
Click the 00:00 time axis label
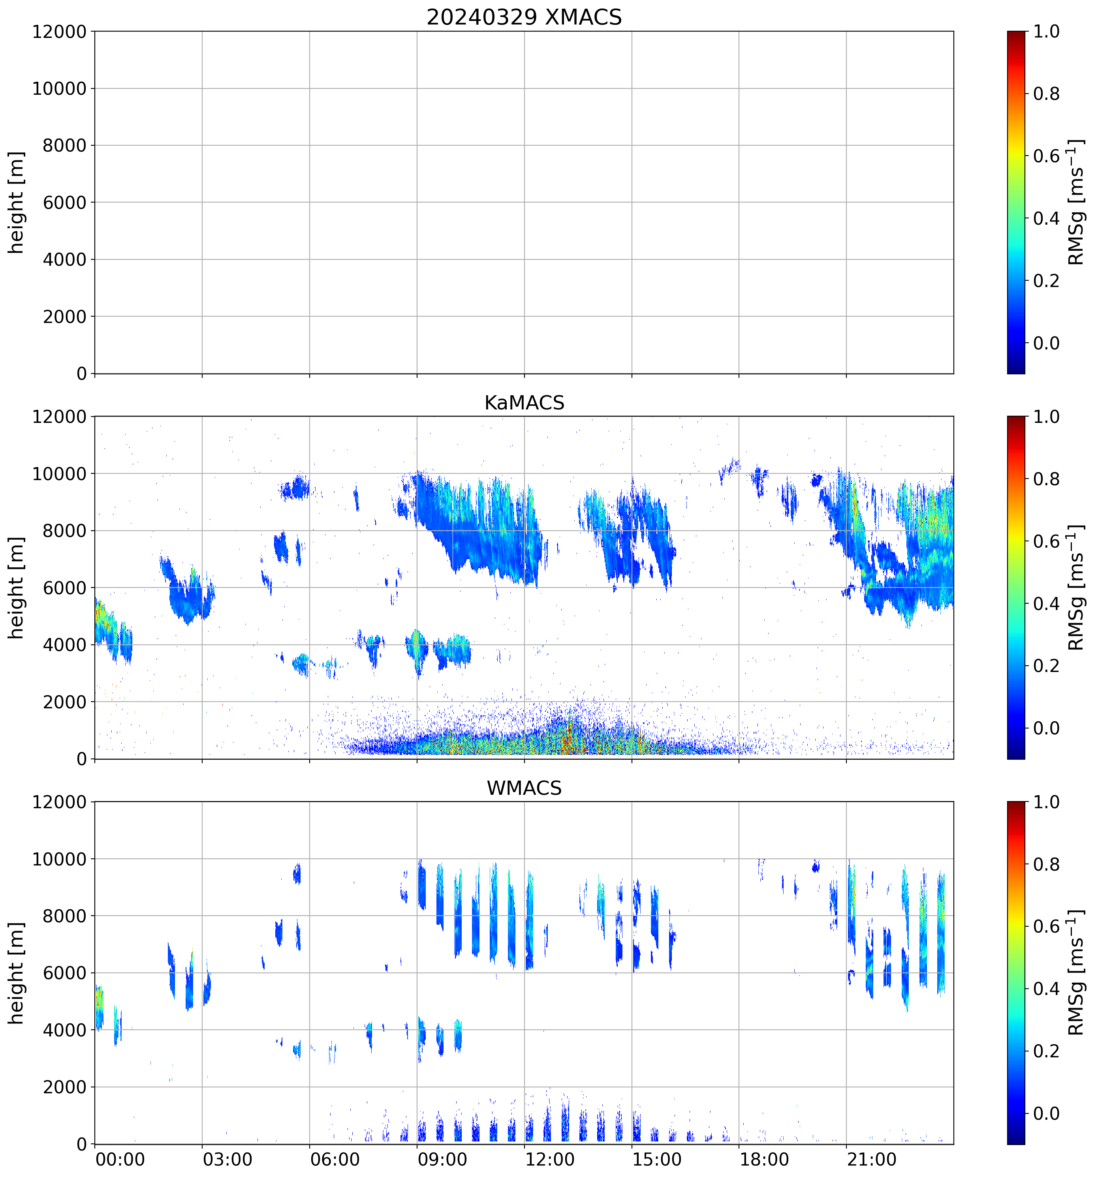(x=120, y=1159)
